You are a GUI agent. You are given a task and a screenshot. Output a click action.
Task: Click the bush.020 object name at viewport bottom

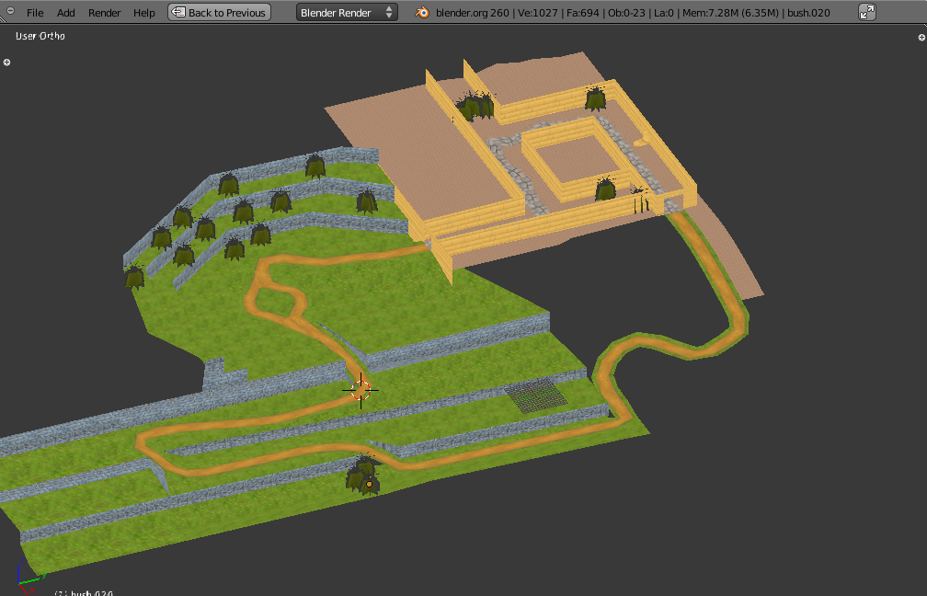click(90, 592)
